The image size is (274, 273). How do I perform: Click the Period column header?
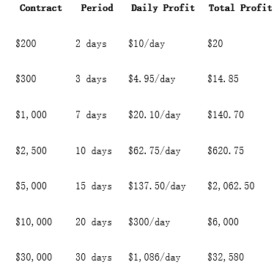[x=97, y=8]
